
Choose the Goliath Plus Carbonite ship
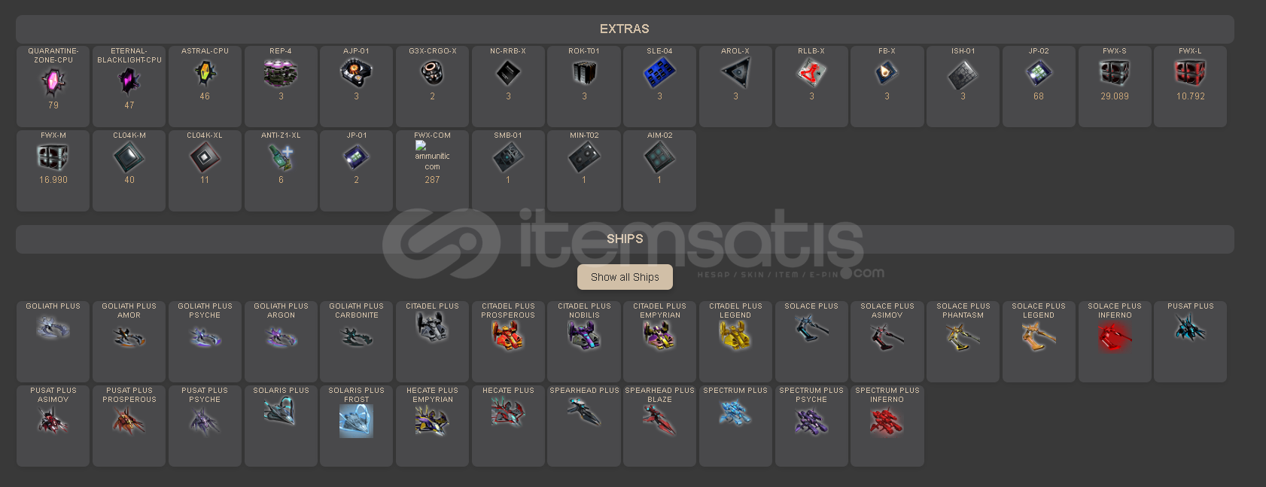pyautogui.click(x=356, y=336)
